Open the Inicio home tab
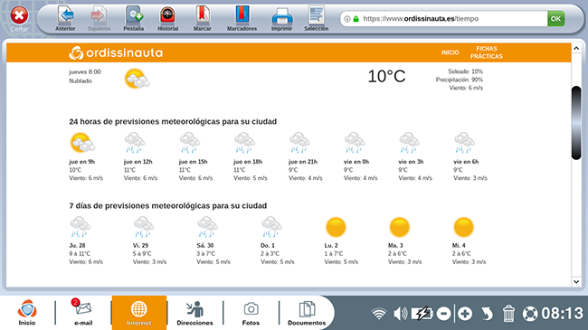Screen dimensions: 588x330 27,313
